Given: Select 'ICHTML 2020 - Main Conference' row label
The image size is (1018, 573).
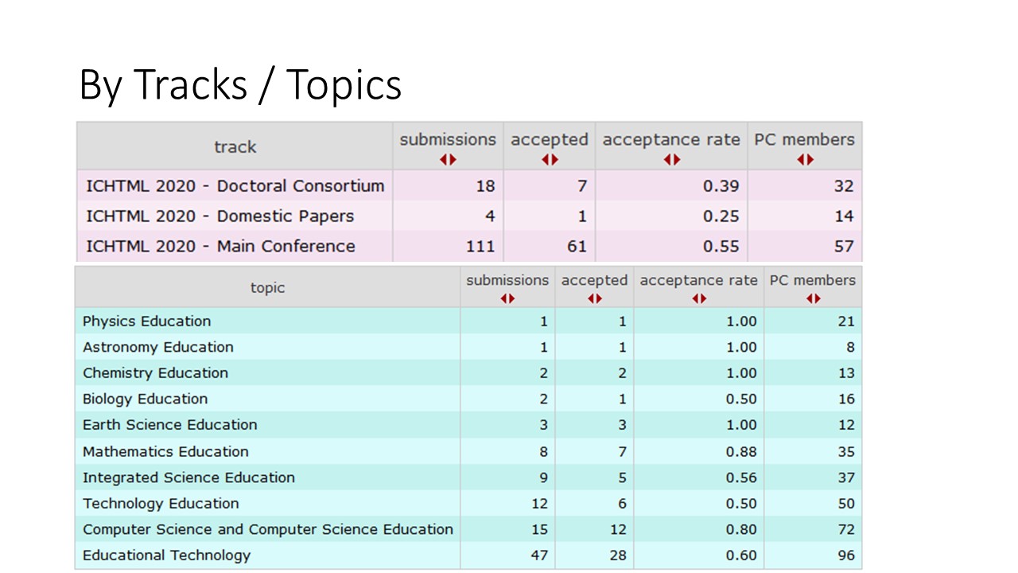Looking at the screenshot, I should [x=221, y=246].
